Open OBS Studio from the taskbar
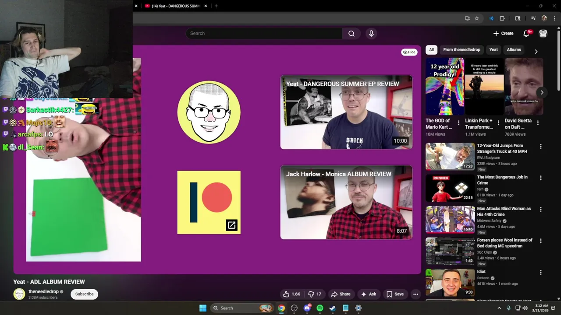Screen dimensions: 561x315 (294, 308)
